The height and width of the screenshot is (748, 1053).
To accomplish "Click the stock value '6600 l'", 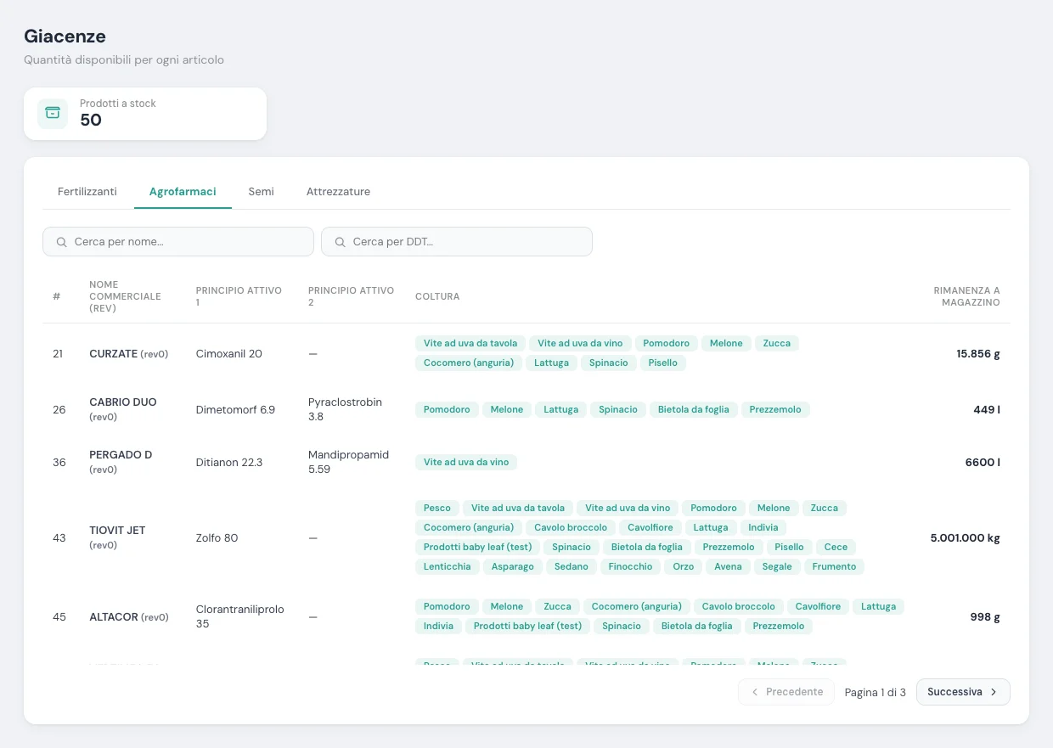I will coord(983,463).
